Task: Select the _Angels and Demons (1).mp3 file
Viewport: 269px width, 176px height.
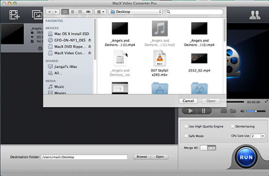Action: [160, 33]
